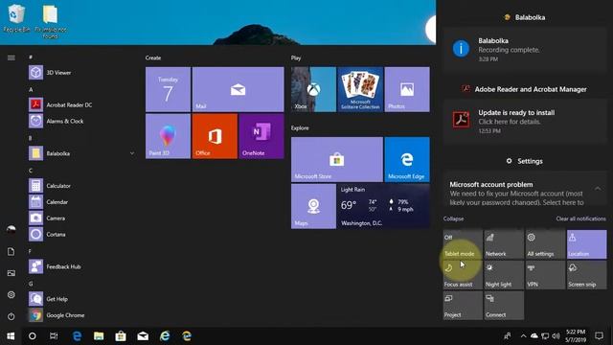This screenshot has width=613, height=345.
Task: Open the weather tile for Washington, D.C.
Action: coord(383,206)
